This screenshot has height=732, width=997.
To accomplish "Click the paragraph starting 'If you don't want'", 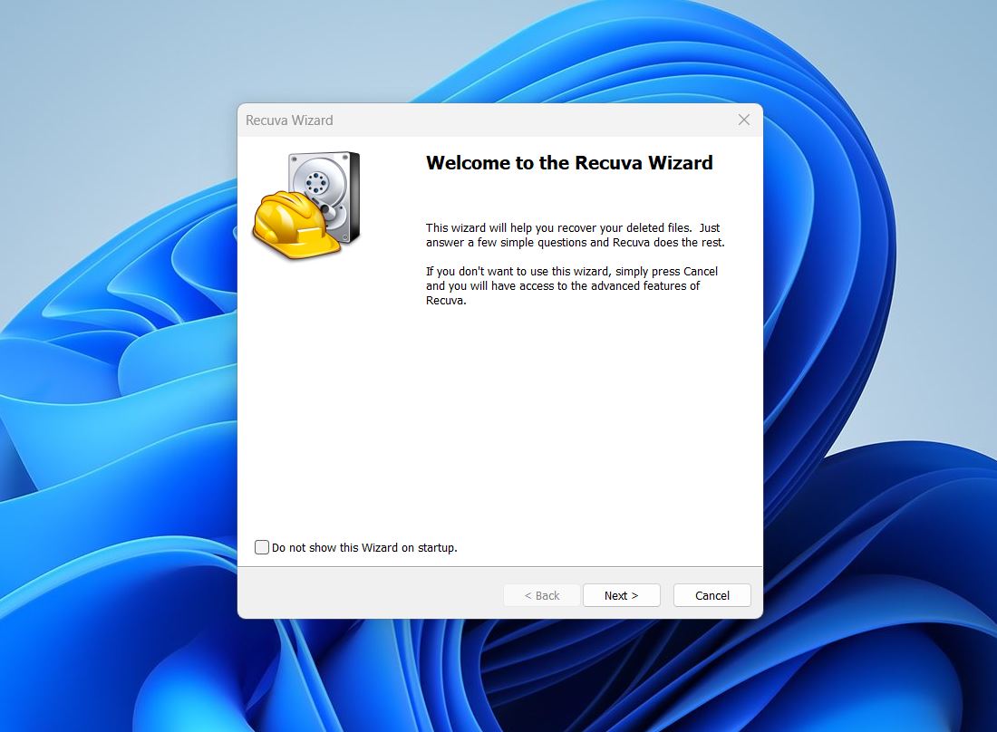I will click(572, 286).
